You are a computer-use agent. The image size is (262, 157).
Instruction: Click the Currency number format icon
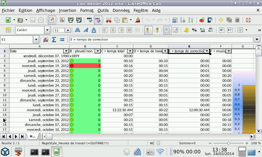(186, 30)
